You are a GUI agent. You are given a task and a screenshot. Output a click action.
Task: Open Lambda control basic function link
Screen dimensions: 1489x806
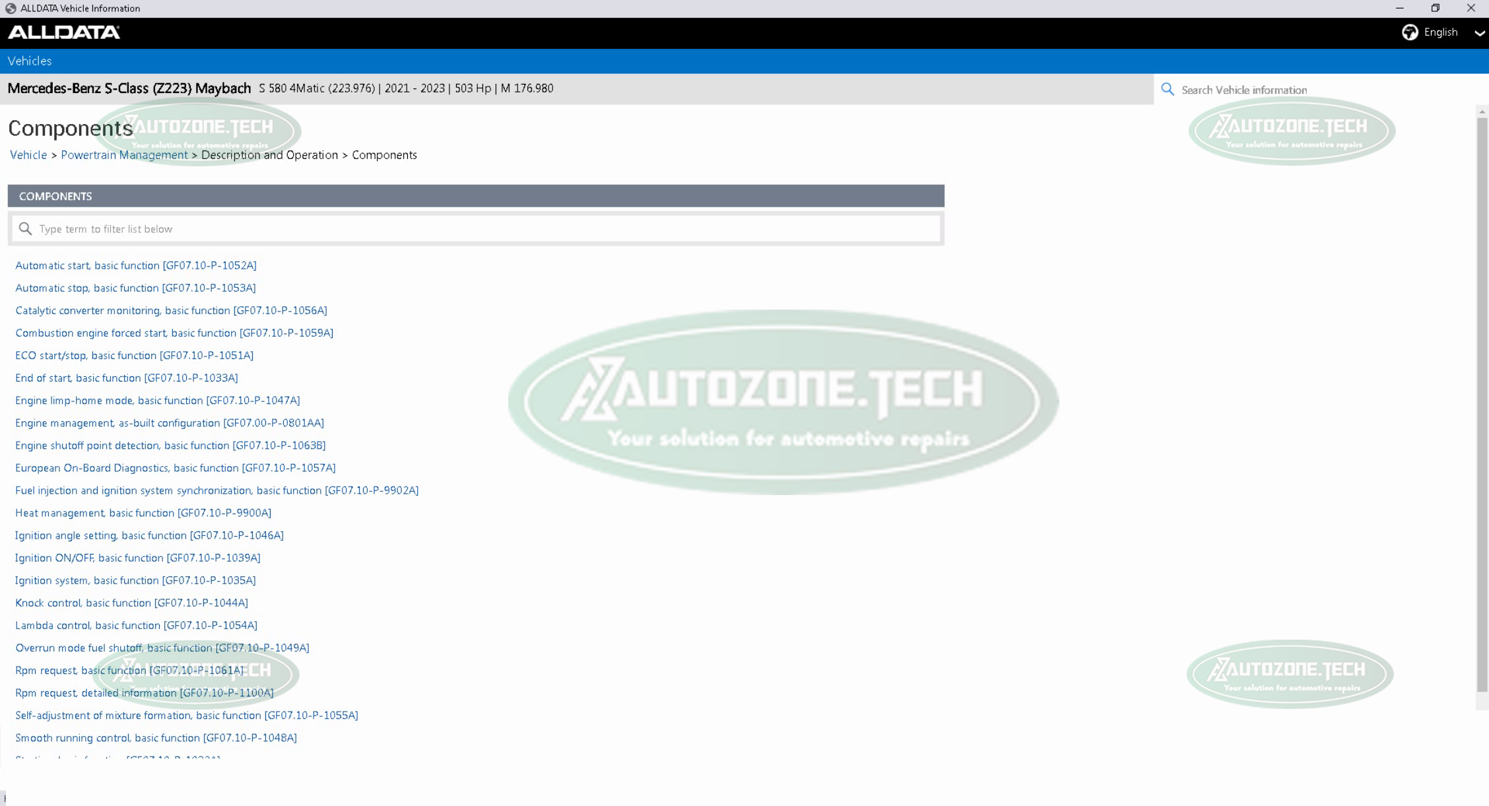click(x=136, y=625)
